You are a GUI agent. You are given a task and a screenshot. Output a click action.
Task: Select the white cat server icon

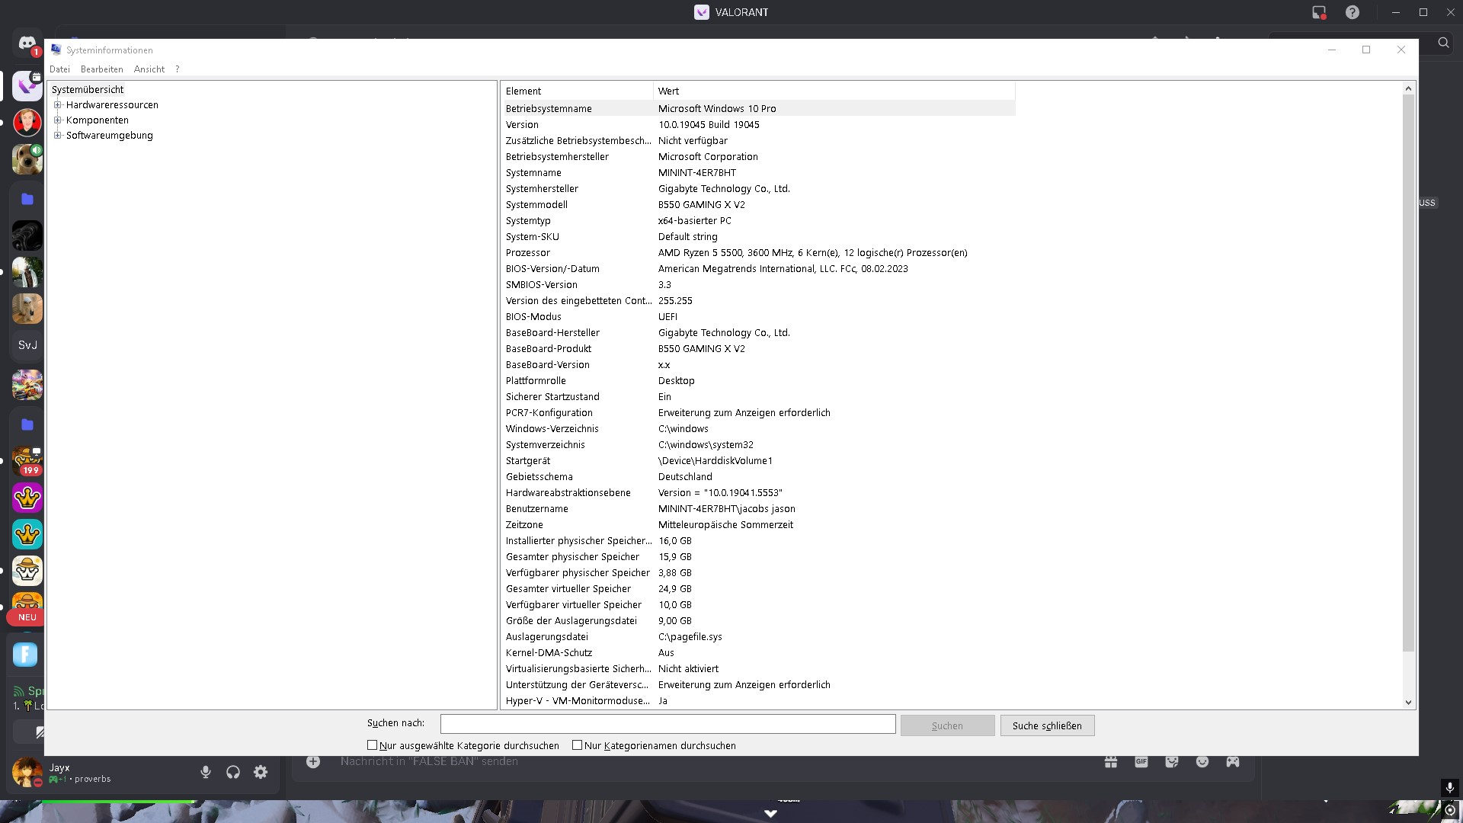tap(27, 309)
